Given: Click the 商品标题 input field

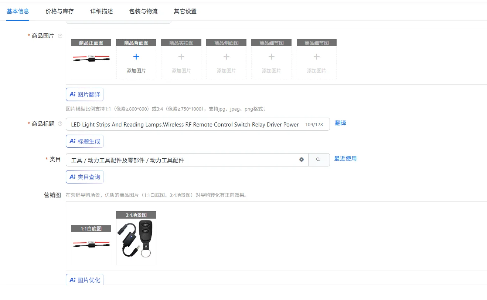Looking at the screenshot, I should click(198, 124).
